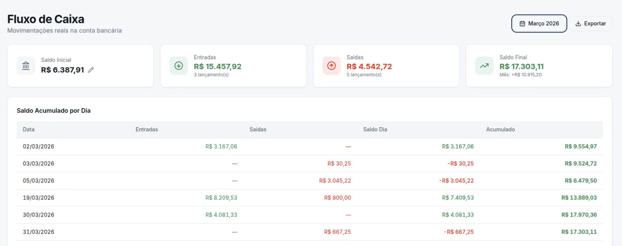Click the red up-arrow Saídas icon
The height and width of the screenshot is (246, 622).
(331, 66)
